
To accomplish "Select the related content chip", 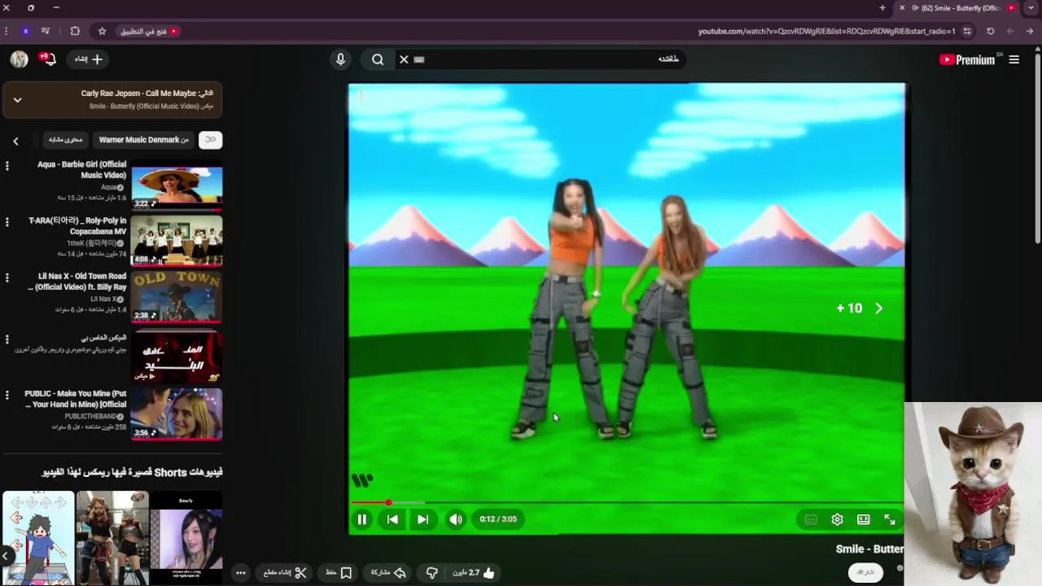I will [x=65, y=140].
